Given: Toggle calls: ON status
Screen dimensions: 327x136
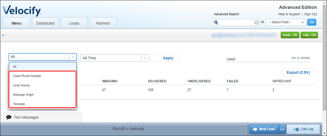Looking at the screenshot, I should click(x=309, y=35).
